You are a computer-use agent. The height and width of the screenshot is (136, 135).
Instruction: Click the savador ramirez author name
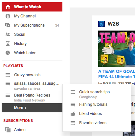[x=27, y=88]
